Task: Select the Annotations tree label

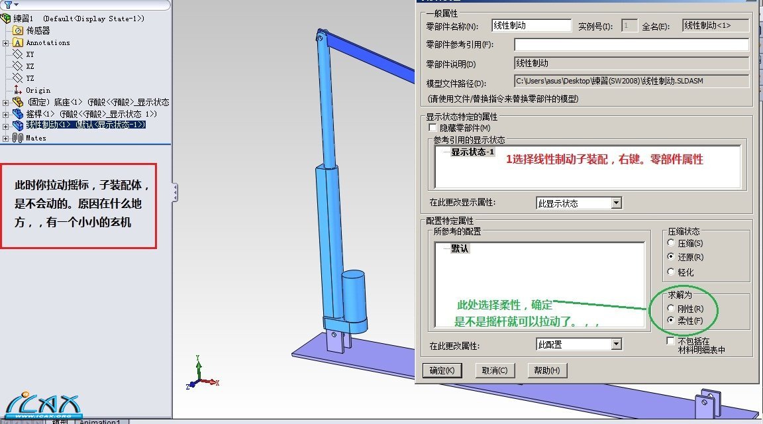Action: (48, 43)
